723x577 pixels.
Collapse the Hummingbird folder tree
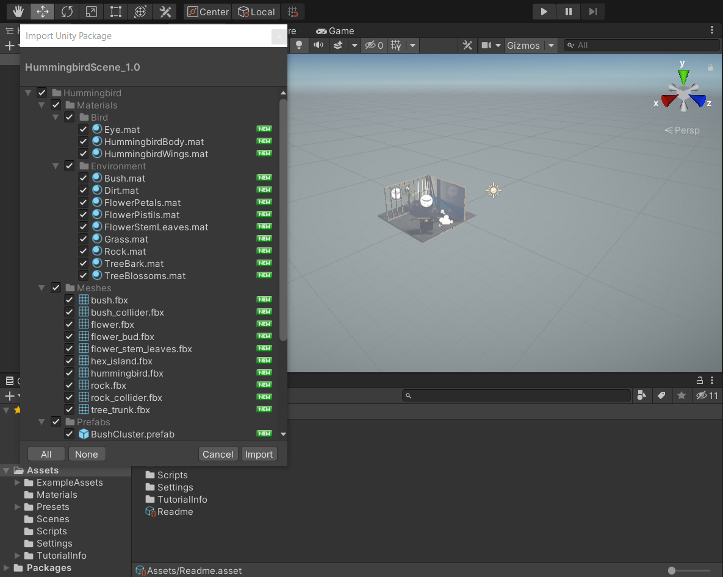tap(28, 93)
